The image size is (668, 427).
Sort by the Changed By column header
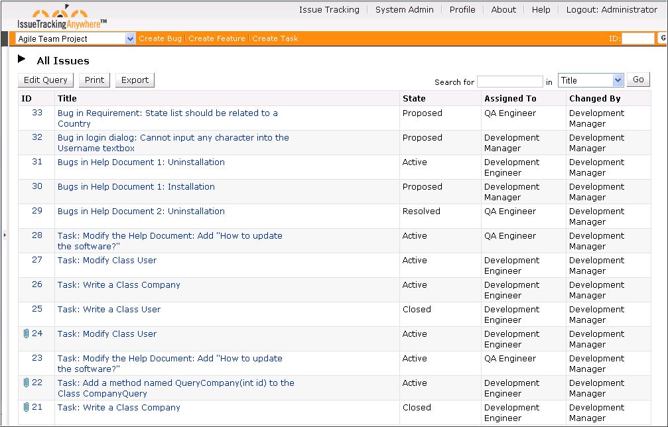tap(595, 98)
